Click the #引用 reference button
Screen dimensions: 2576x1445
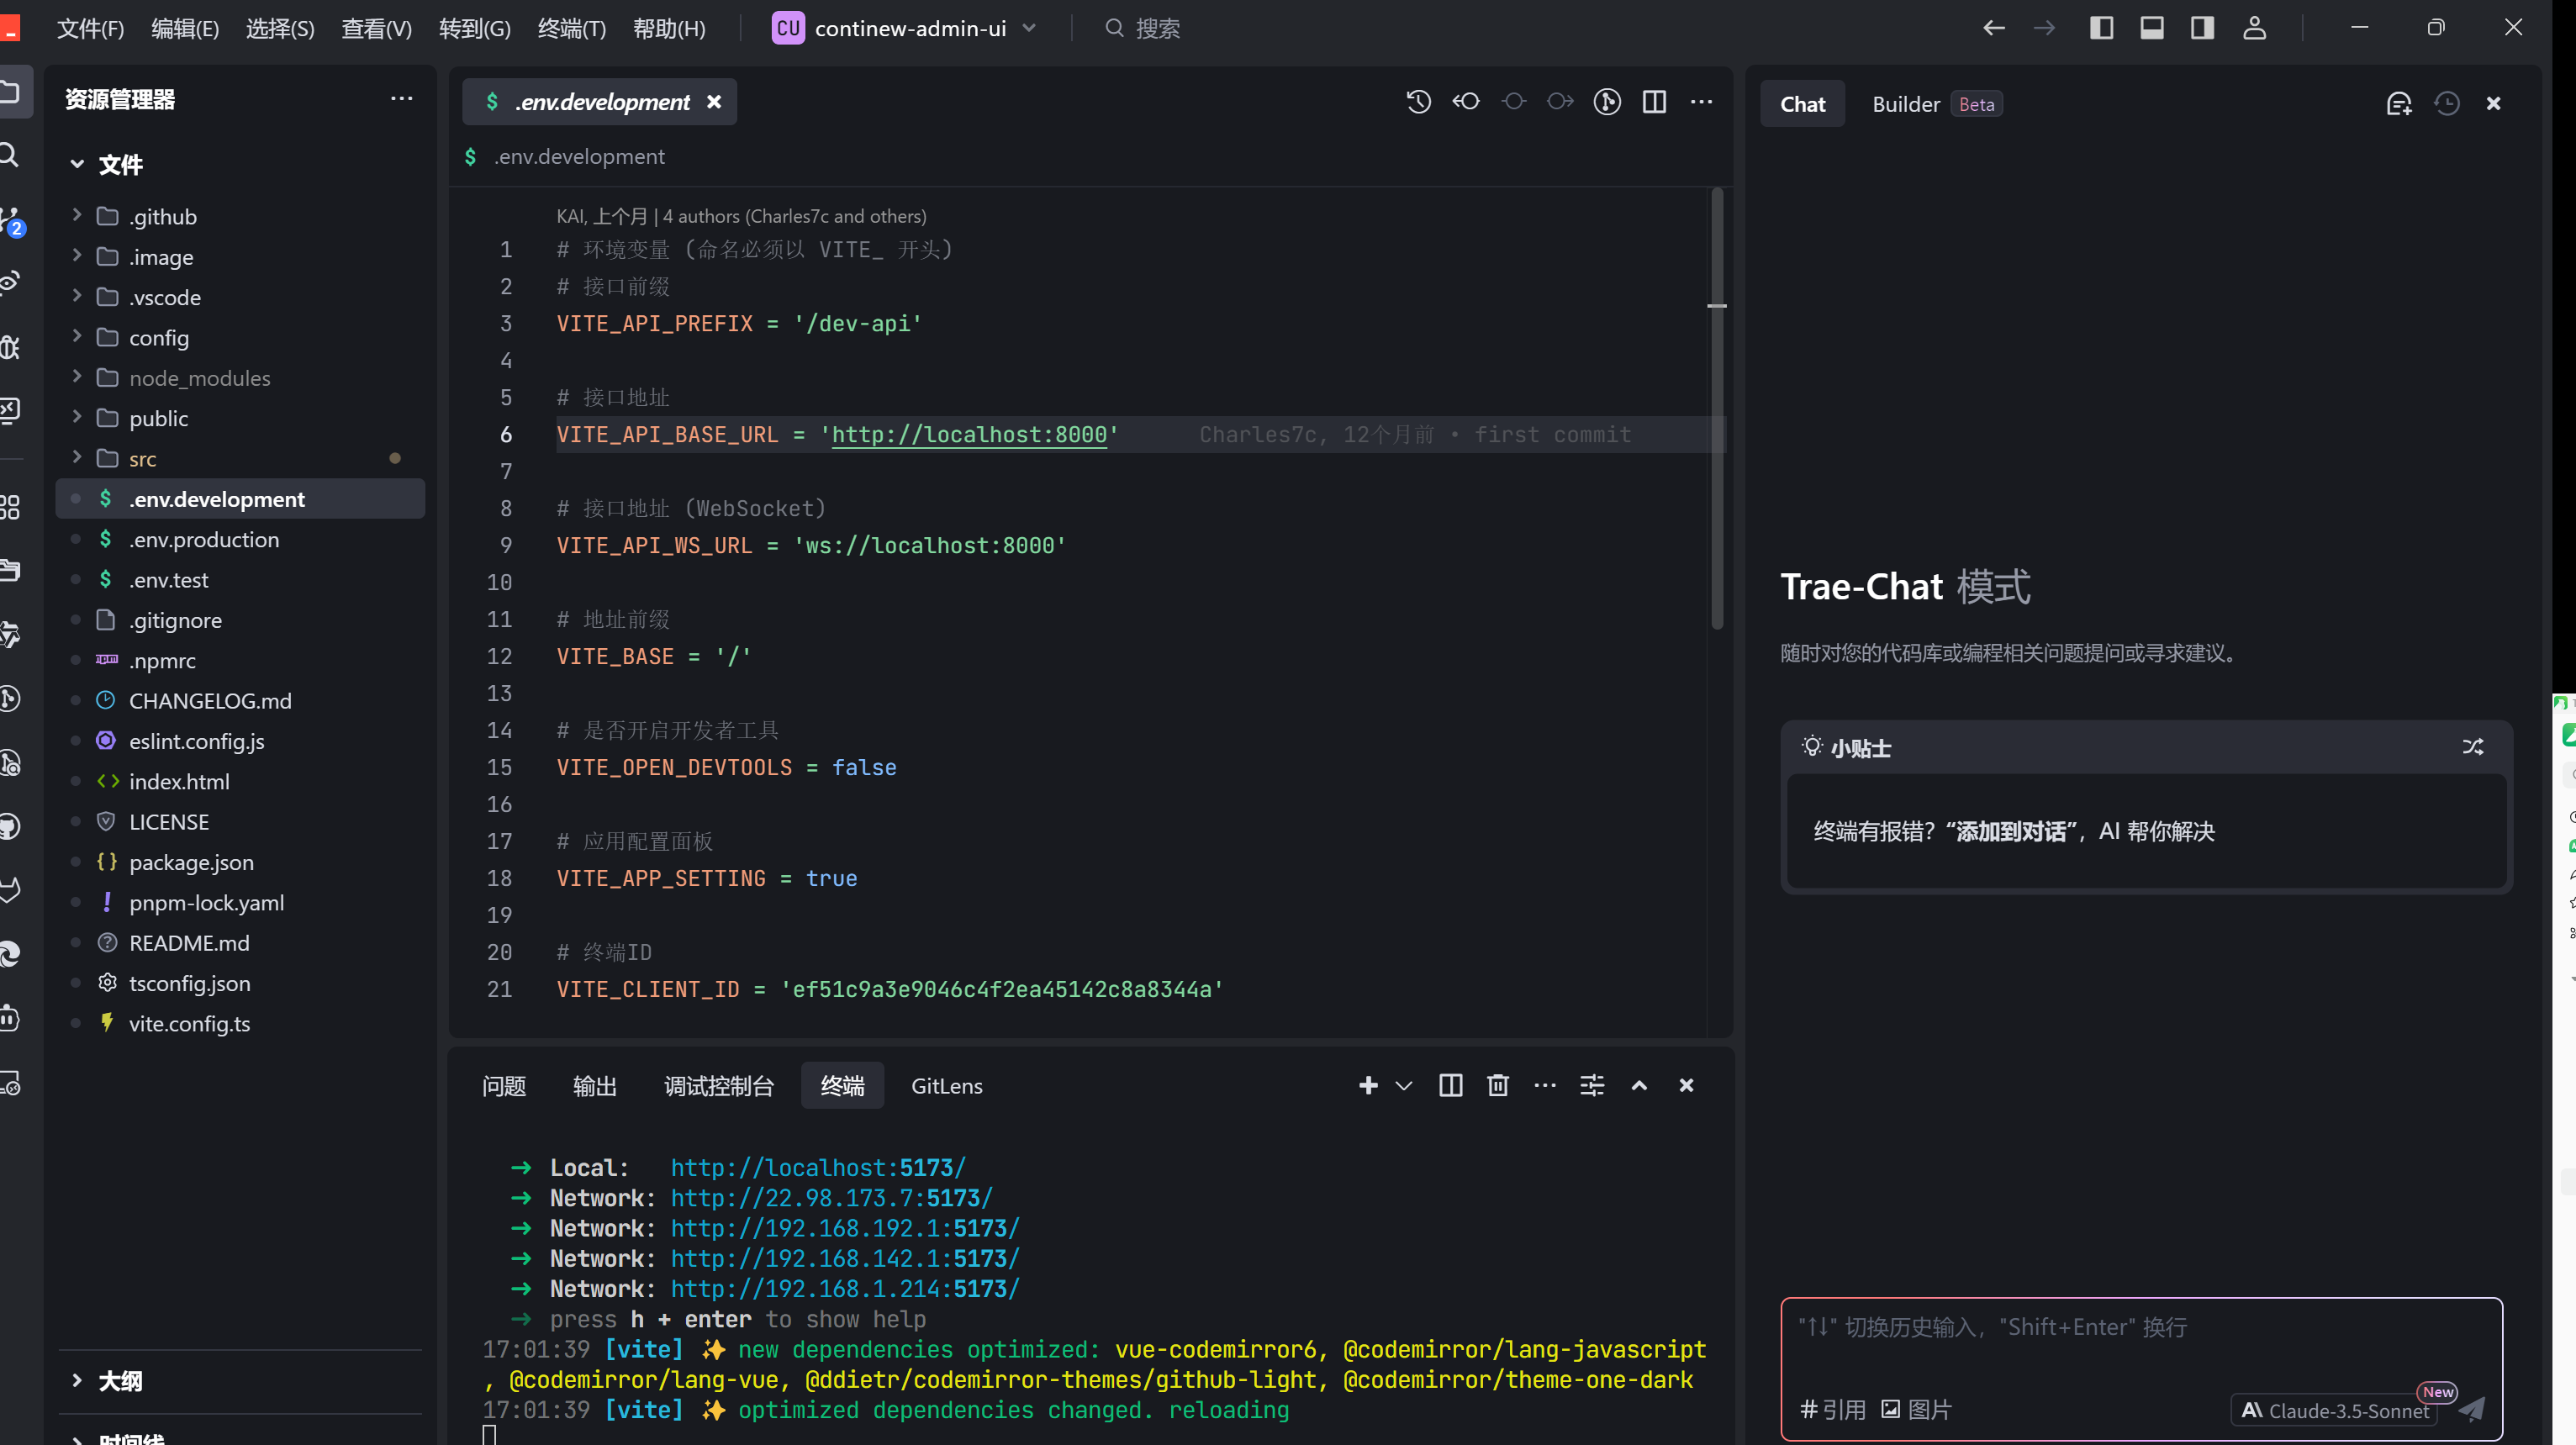(x=1832, y=1410)
